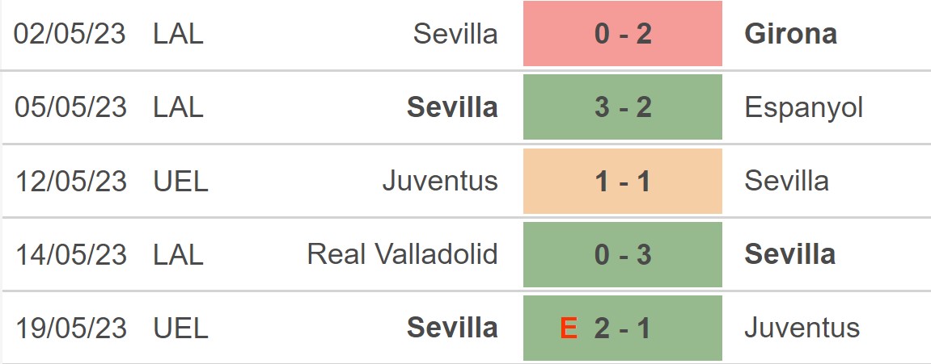
Task: Click the UEL label on 12/05/23 row
Action: click(180, 181)
